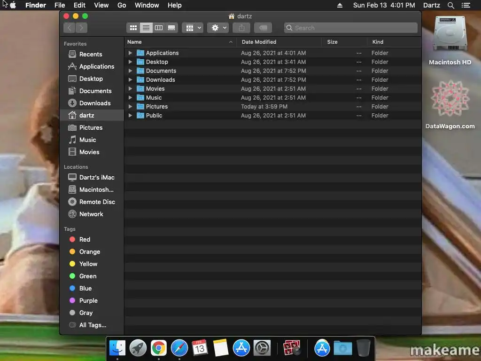Expand the Applications folder disclosure triangle
Screen dimensions: 481x361
130,53
